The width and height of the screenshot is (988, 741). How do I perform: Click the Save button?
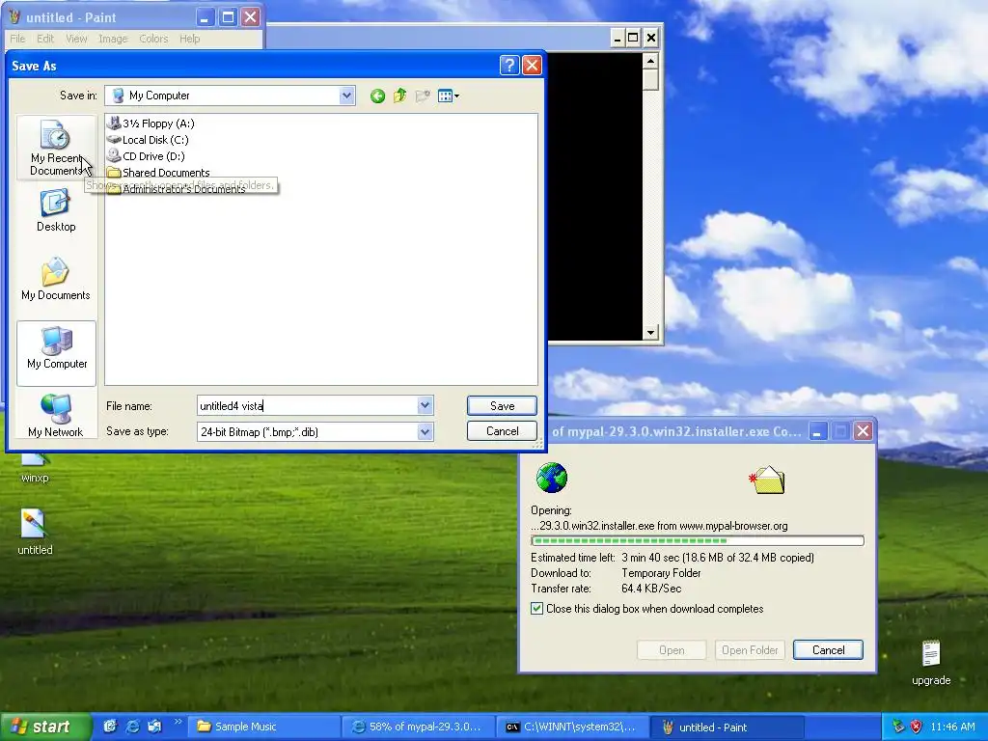click(502, 406)
